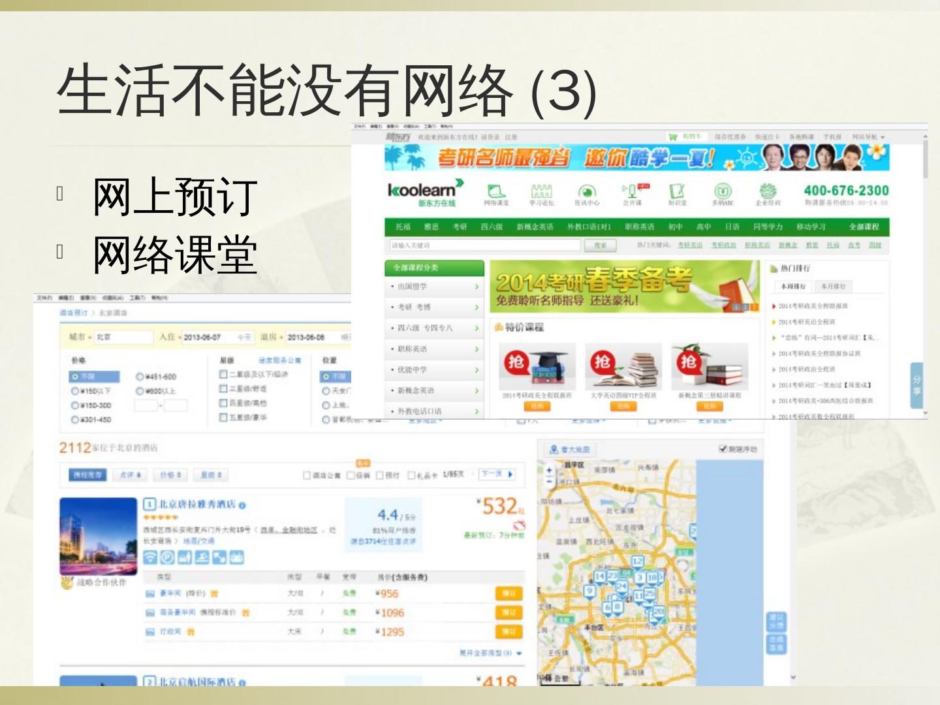Image resolution: width=940 pixels, height=705 pixels.
Task: Click the koolearn keyword search input field
Action: (483, 245)
